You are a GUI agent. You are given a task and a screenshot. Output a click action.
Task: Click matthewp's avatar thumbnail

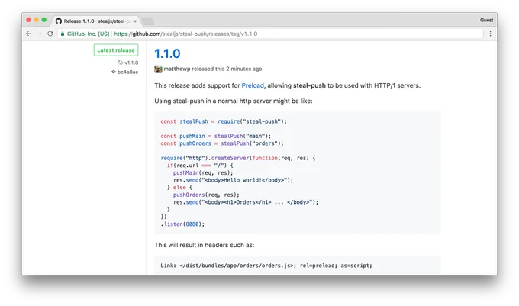pyautogui.click(x=158, y=69)
